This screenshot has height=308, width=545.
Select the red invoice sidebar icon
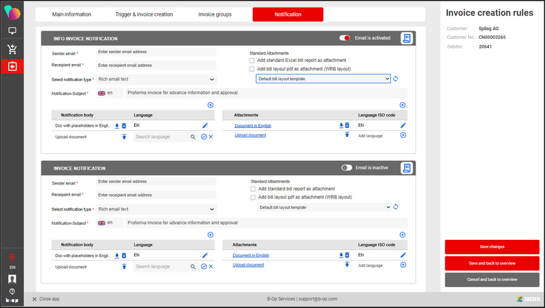click(12, 66)
